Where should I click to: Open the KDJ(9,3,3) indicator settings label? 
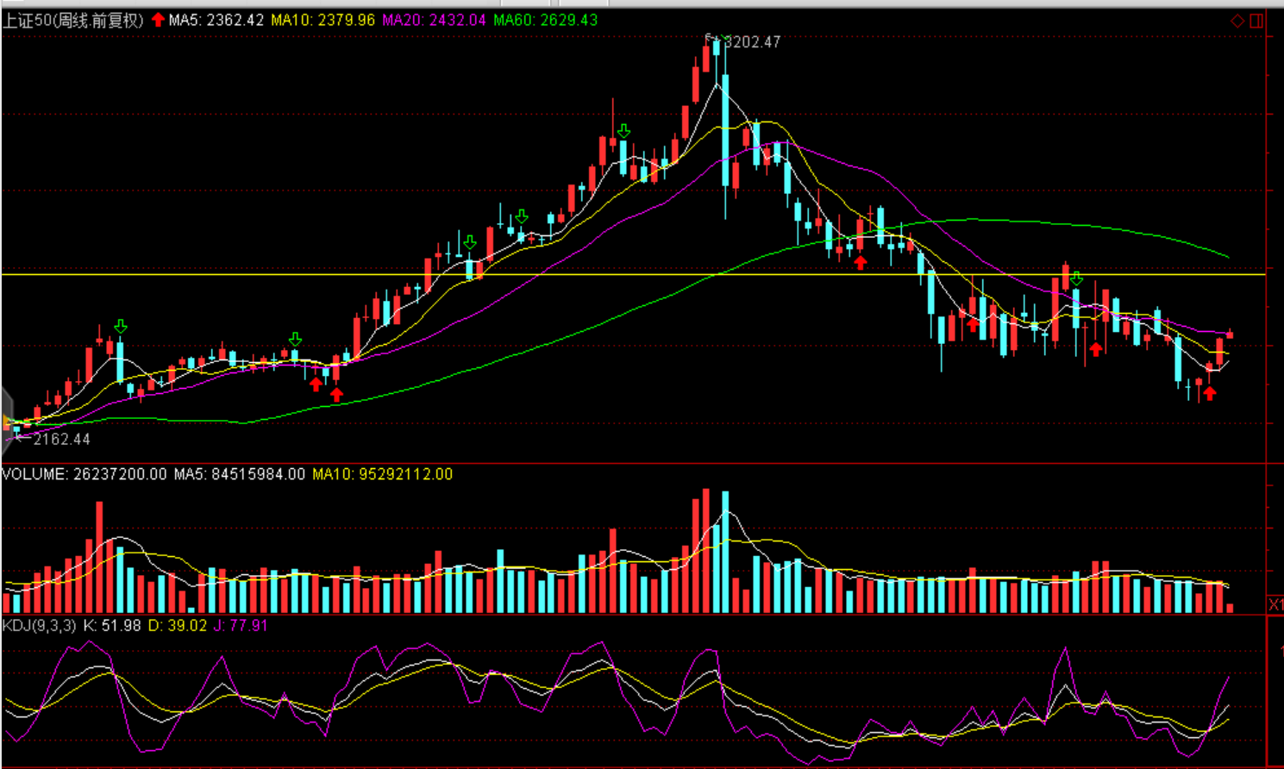pos(39,625)
